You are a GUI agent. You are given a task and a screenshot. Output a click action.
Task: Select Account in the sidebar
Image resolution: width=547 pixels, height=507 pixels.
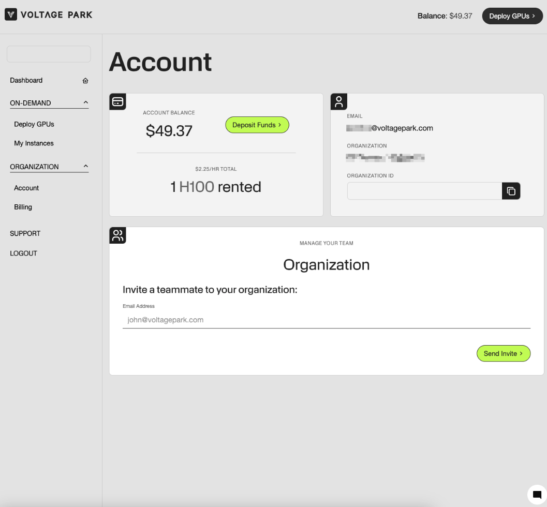[x=26, y=188]
